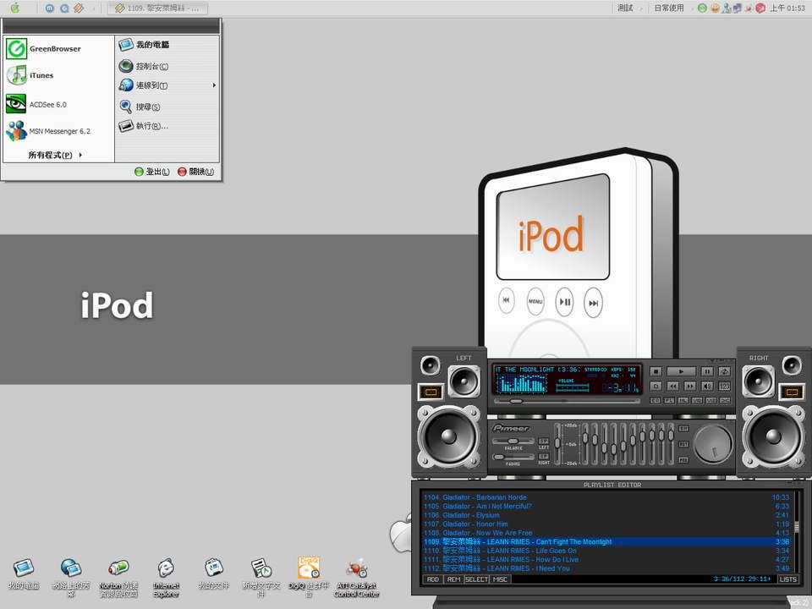The width and height of the screenshot is (812, 609).
Task: Click REM in the playlist editor
Action: pyautogui.click(x=453, y=579)
